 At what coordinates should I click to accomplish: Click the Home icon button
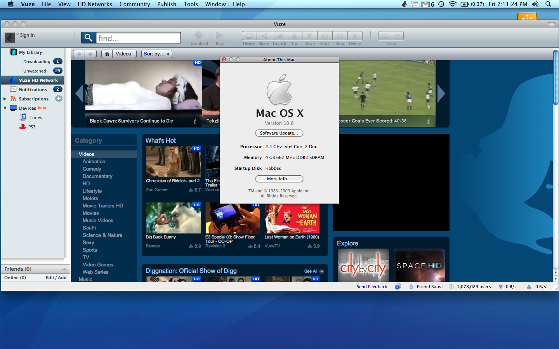(107, 54)
